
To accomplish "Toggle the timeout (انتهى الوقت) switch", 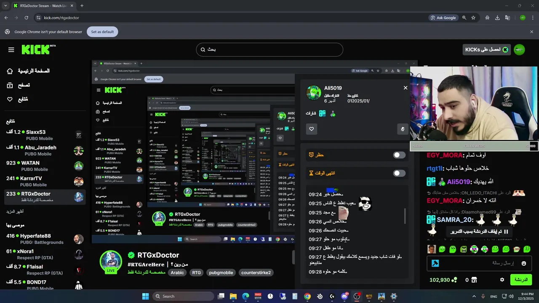I will coord(399,173).
